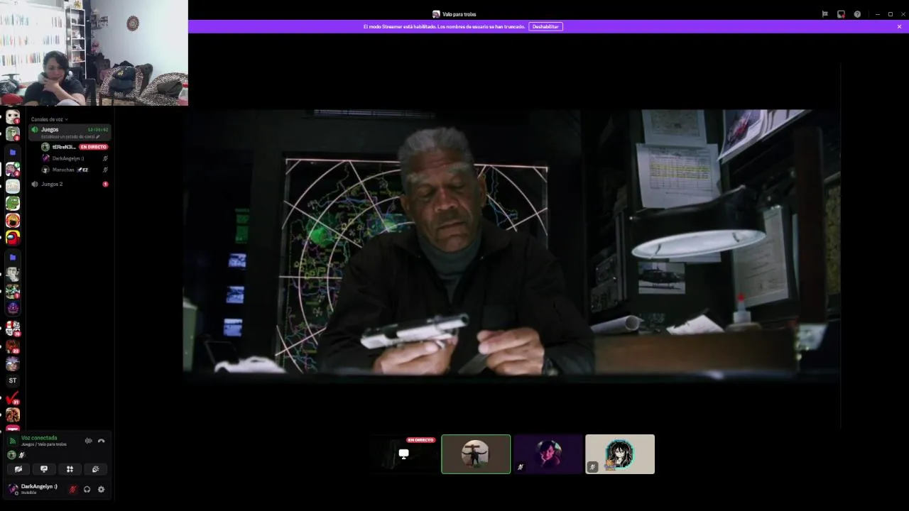Open the red checkmark server icon

click(x=13, y=399)
